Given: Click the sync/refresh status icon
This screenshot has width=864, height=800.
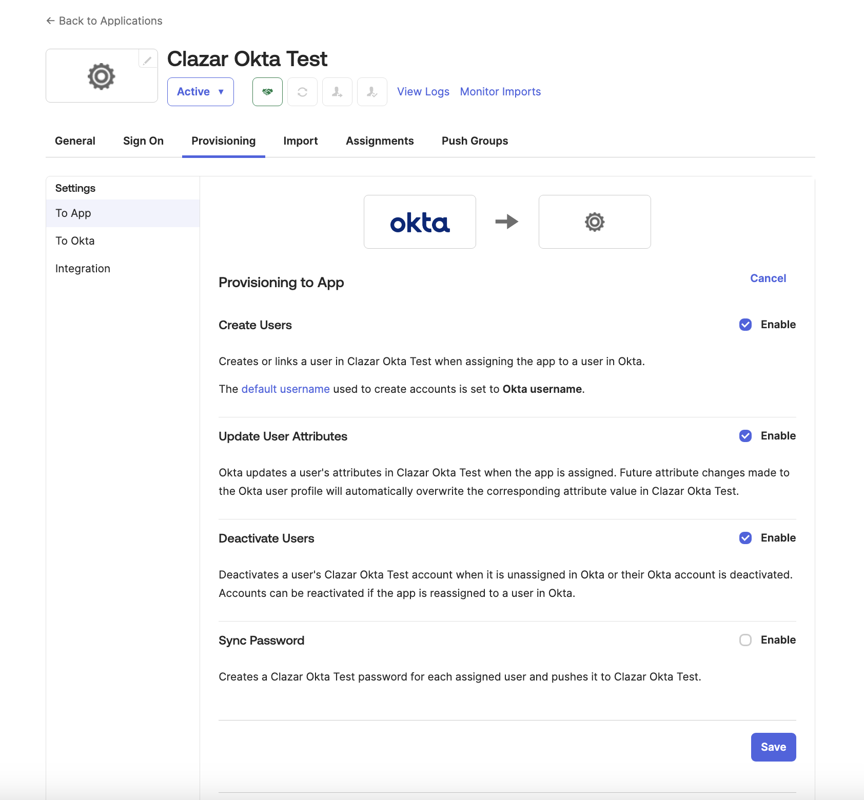Looking at the screenshot, I should pyautogui.click(x=302, y=92).
